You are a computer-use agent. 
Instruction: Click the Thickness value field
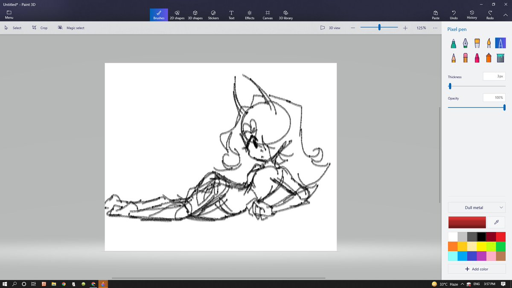tap(494, 76)
